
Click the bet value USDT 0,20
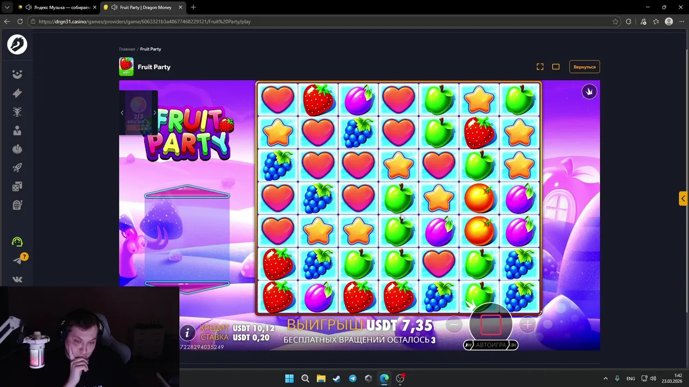pos(251,338)
